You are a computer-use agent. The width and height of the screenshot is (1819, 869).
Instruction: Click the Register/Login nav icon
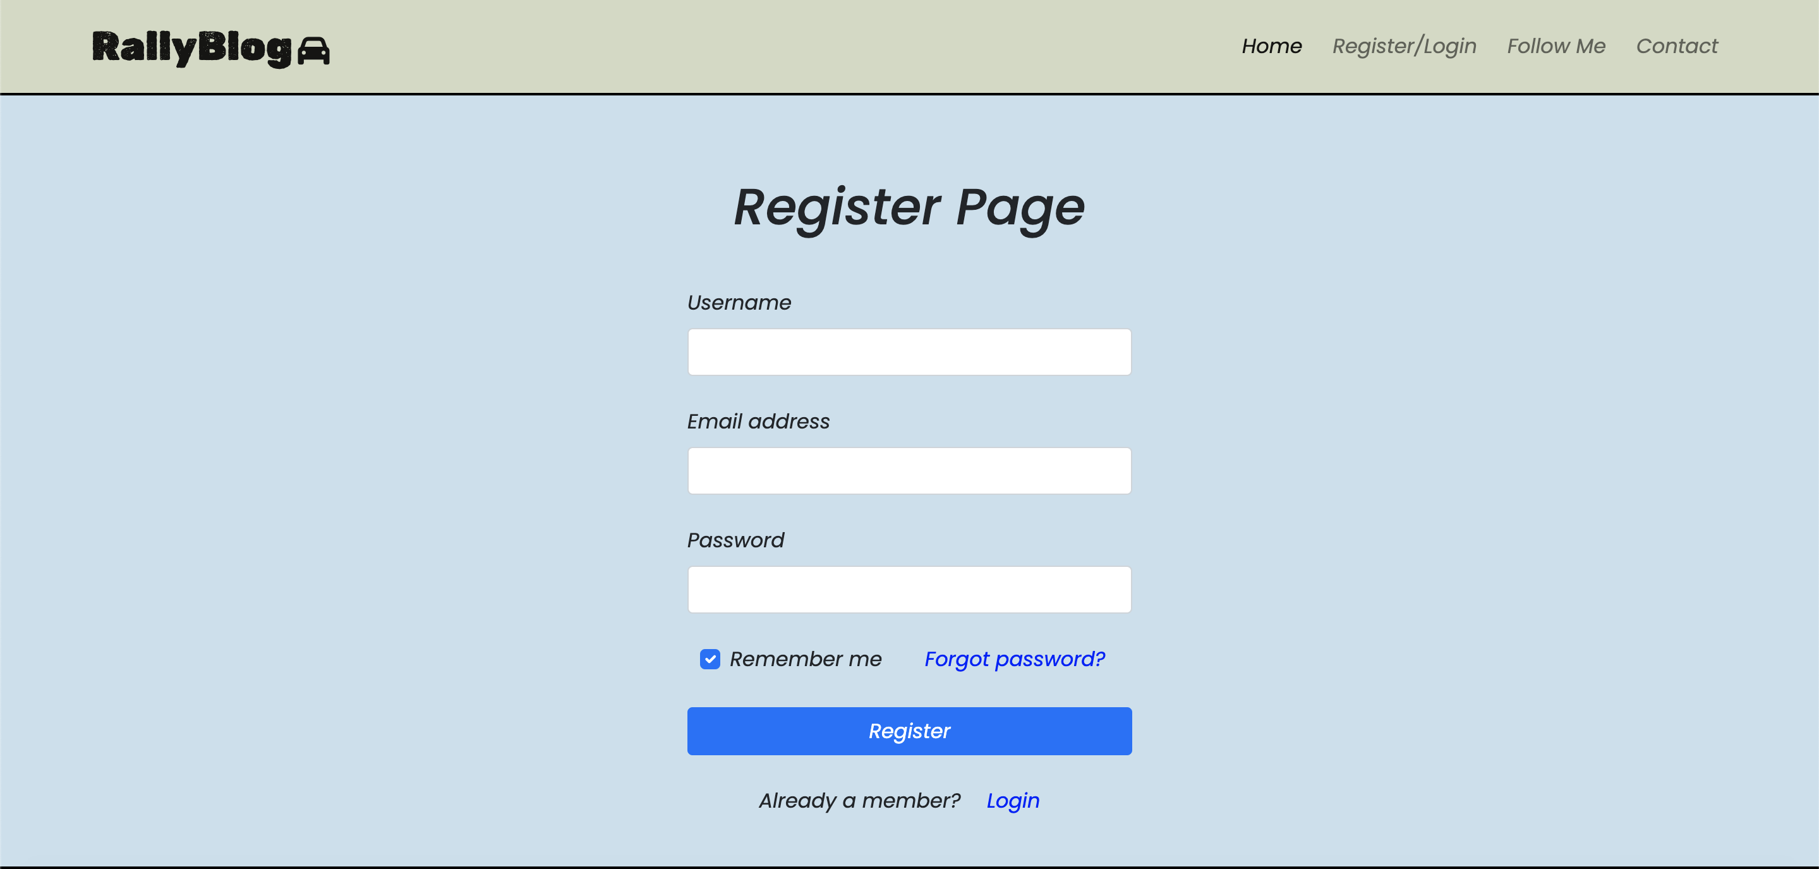click(1404, 46)
